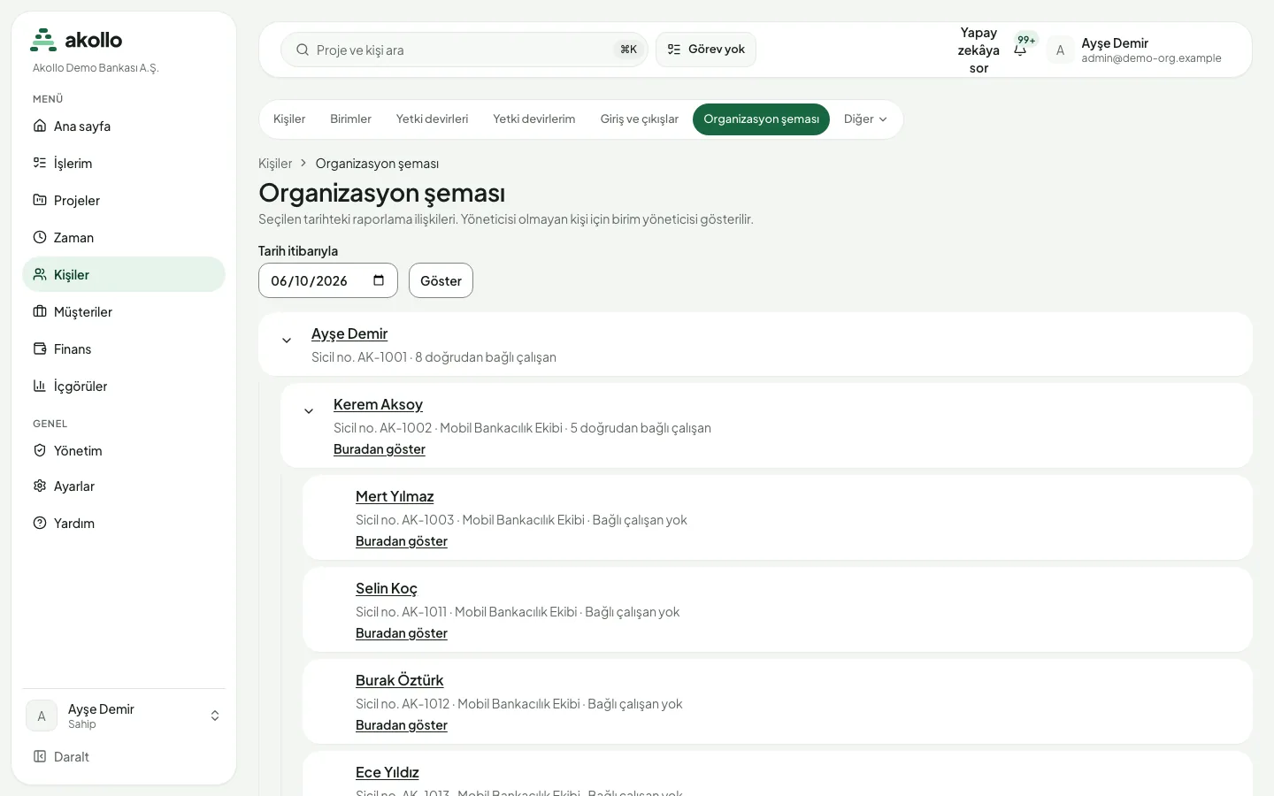Open İçgörüler in the sidebar
Viewport: 1274px width, 796px height.
(124, 386)
